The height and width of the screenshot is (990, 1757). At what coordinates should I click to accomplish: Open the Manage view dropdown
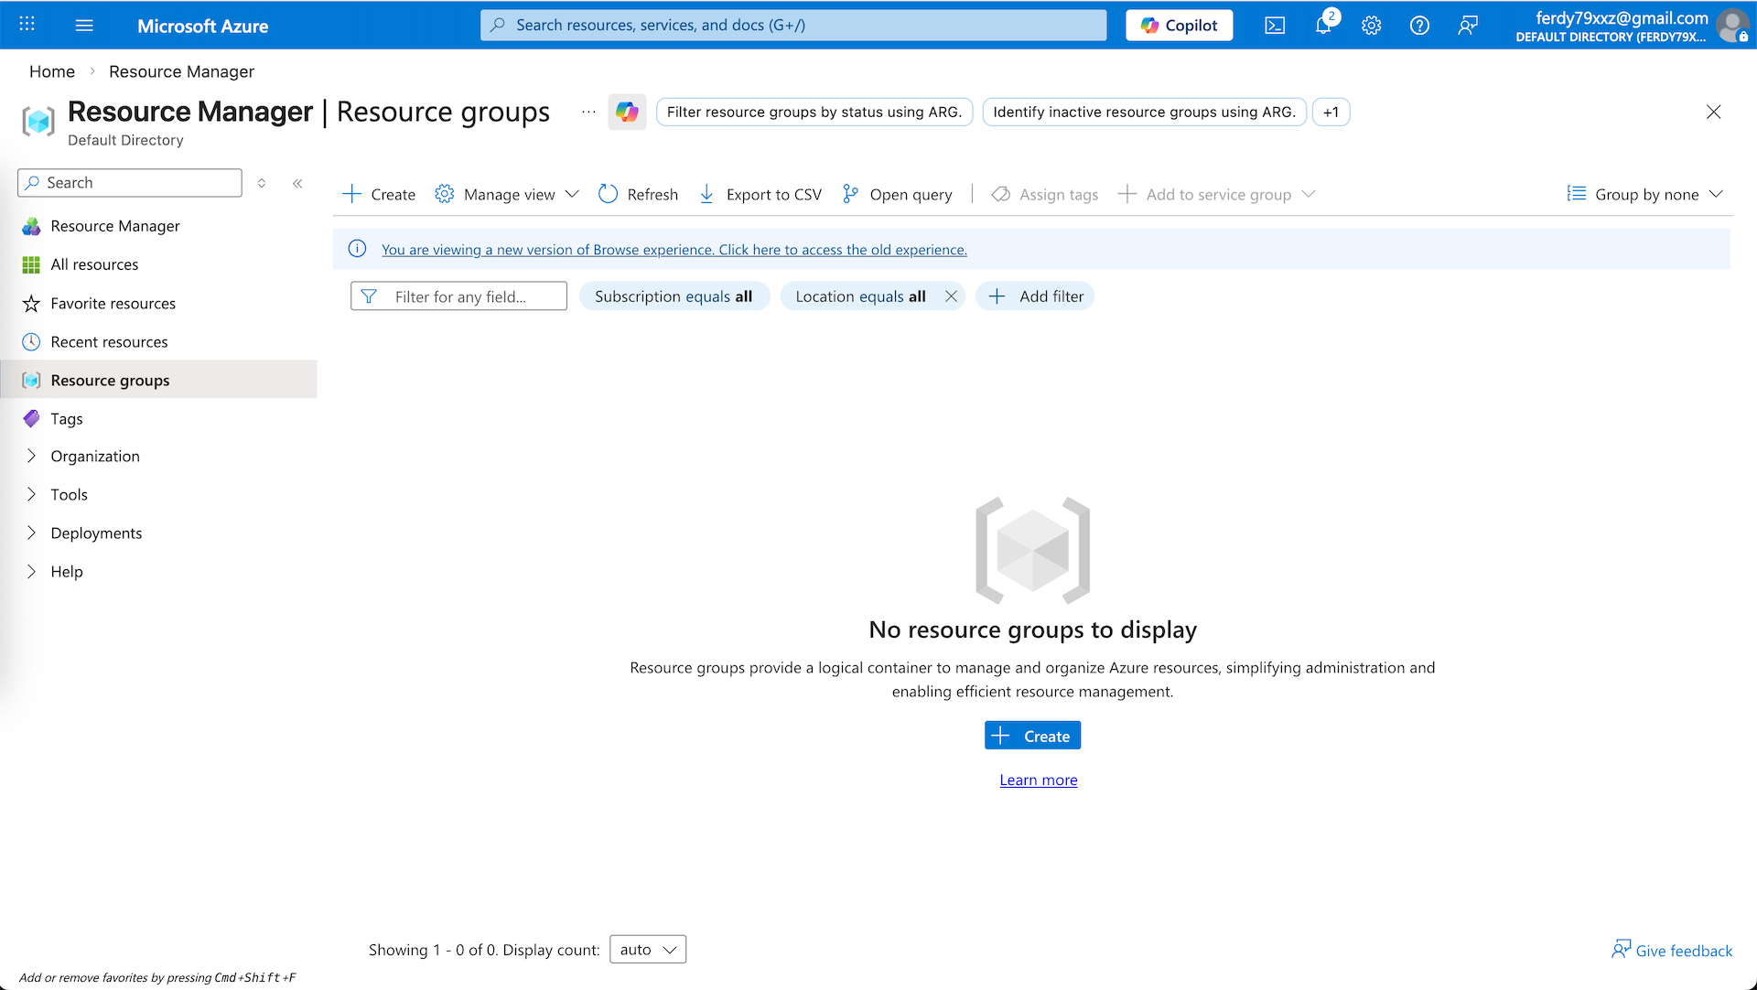509,194
